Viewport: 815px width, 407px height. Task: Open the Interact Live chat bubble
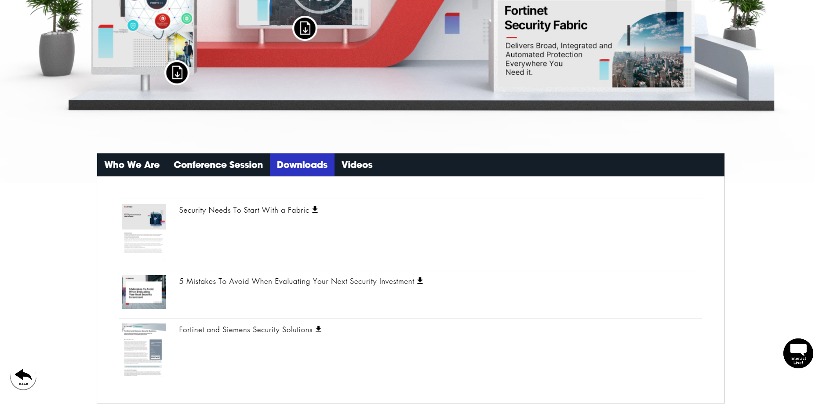pyautogui.click(x=798, y=353)
